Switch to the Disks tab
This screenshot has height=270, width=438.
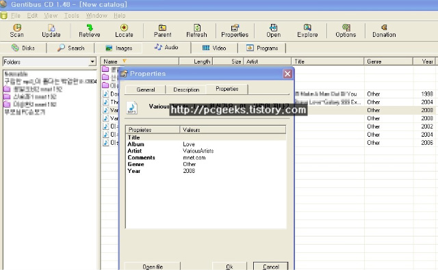point(23,48)
